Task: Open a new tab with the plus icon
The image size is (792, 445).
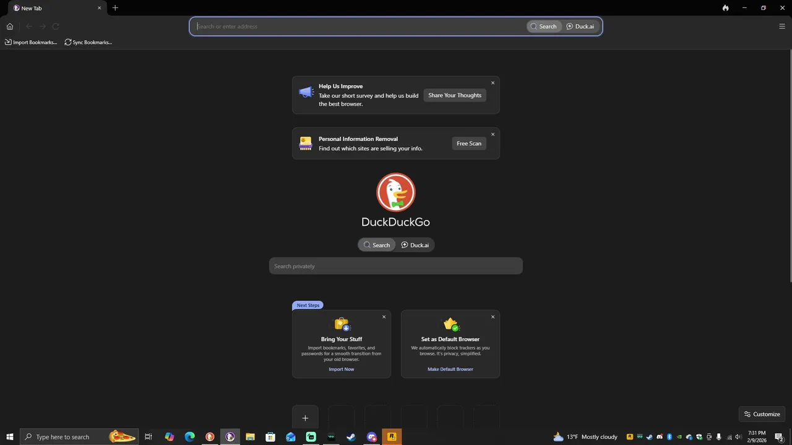Action: pos(115,8)
